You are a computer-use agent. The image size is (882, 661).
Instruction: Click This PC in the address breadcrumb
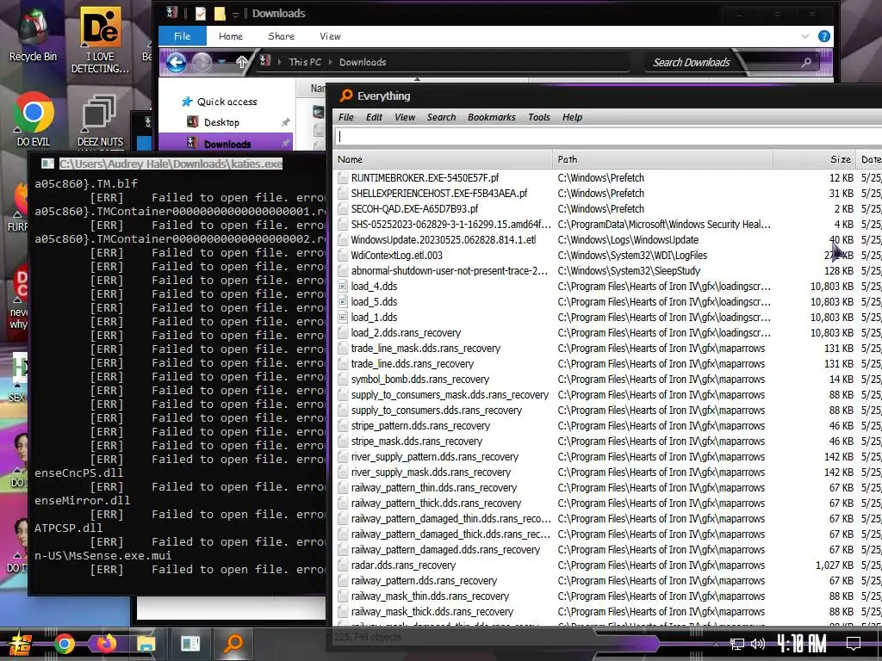click(305, 62)
